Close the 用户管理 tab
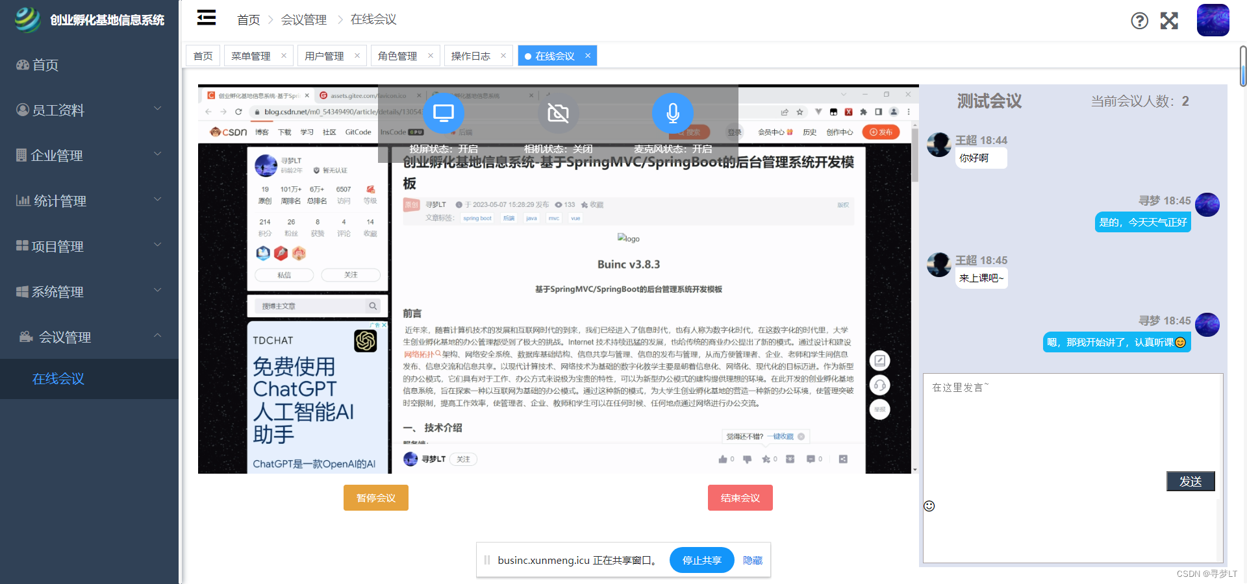Viewport: 1247px width, 584px height. 357,56
